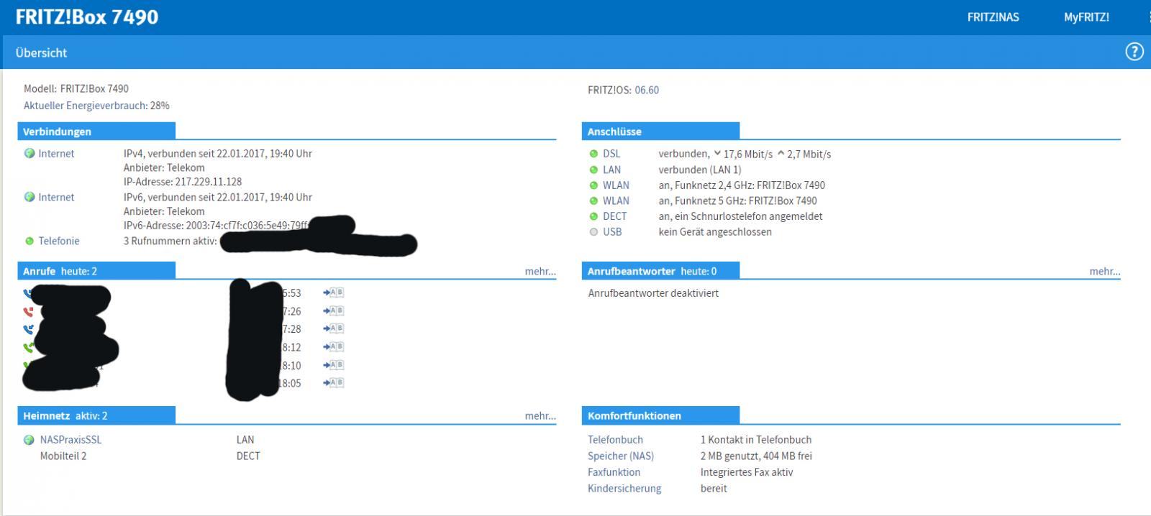Click the green status dot beside LAN
Screen dimensions: 1151x516
click(593, 170)
